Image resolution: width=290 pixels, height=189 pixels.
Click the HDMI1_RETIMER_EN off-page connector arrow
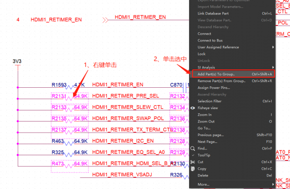(x=105, y=20)
